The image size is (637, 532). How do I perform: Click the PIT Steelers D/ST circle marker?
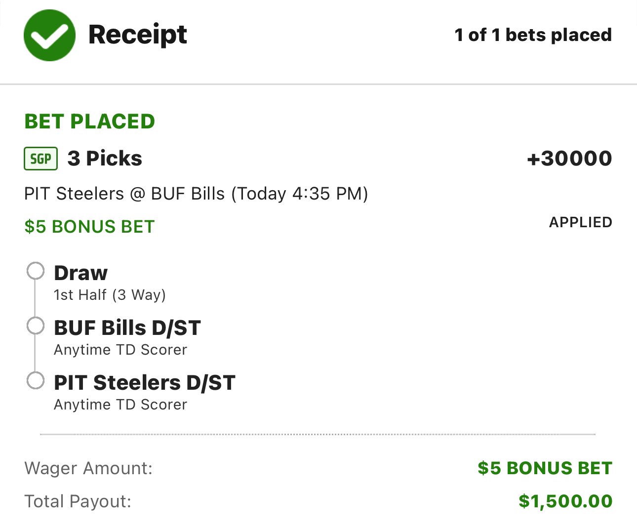(x=35, y=381)
